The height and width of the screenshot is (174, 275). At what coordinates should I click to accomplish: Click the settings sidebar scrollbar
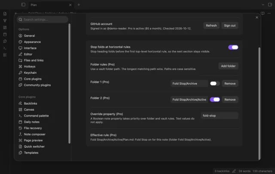pos(70,84)
